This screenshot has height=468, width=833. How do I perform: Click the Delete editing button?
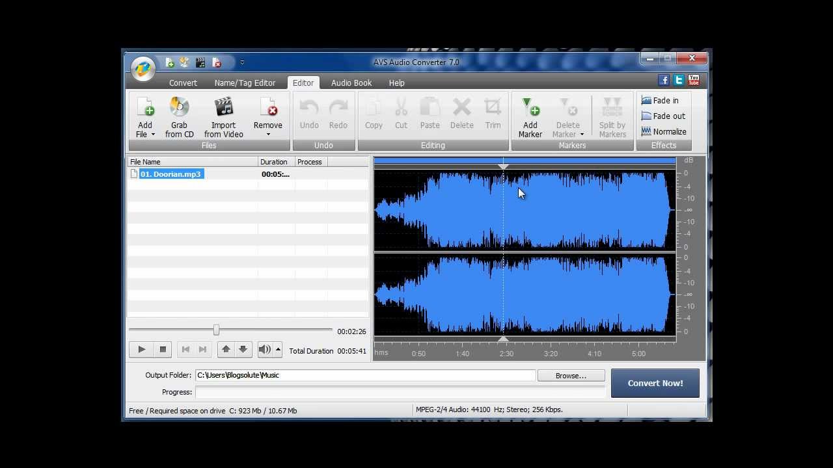tap(462, 114)
